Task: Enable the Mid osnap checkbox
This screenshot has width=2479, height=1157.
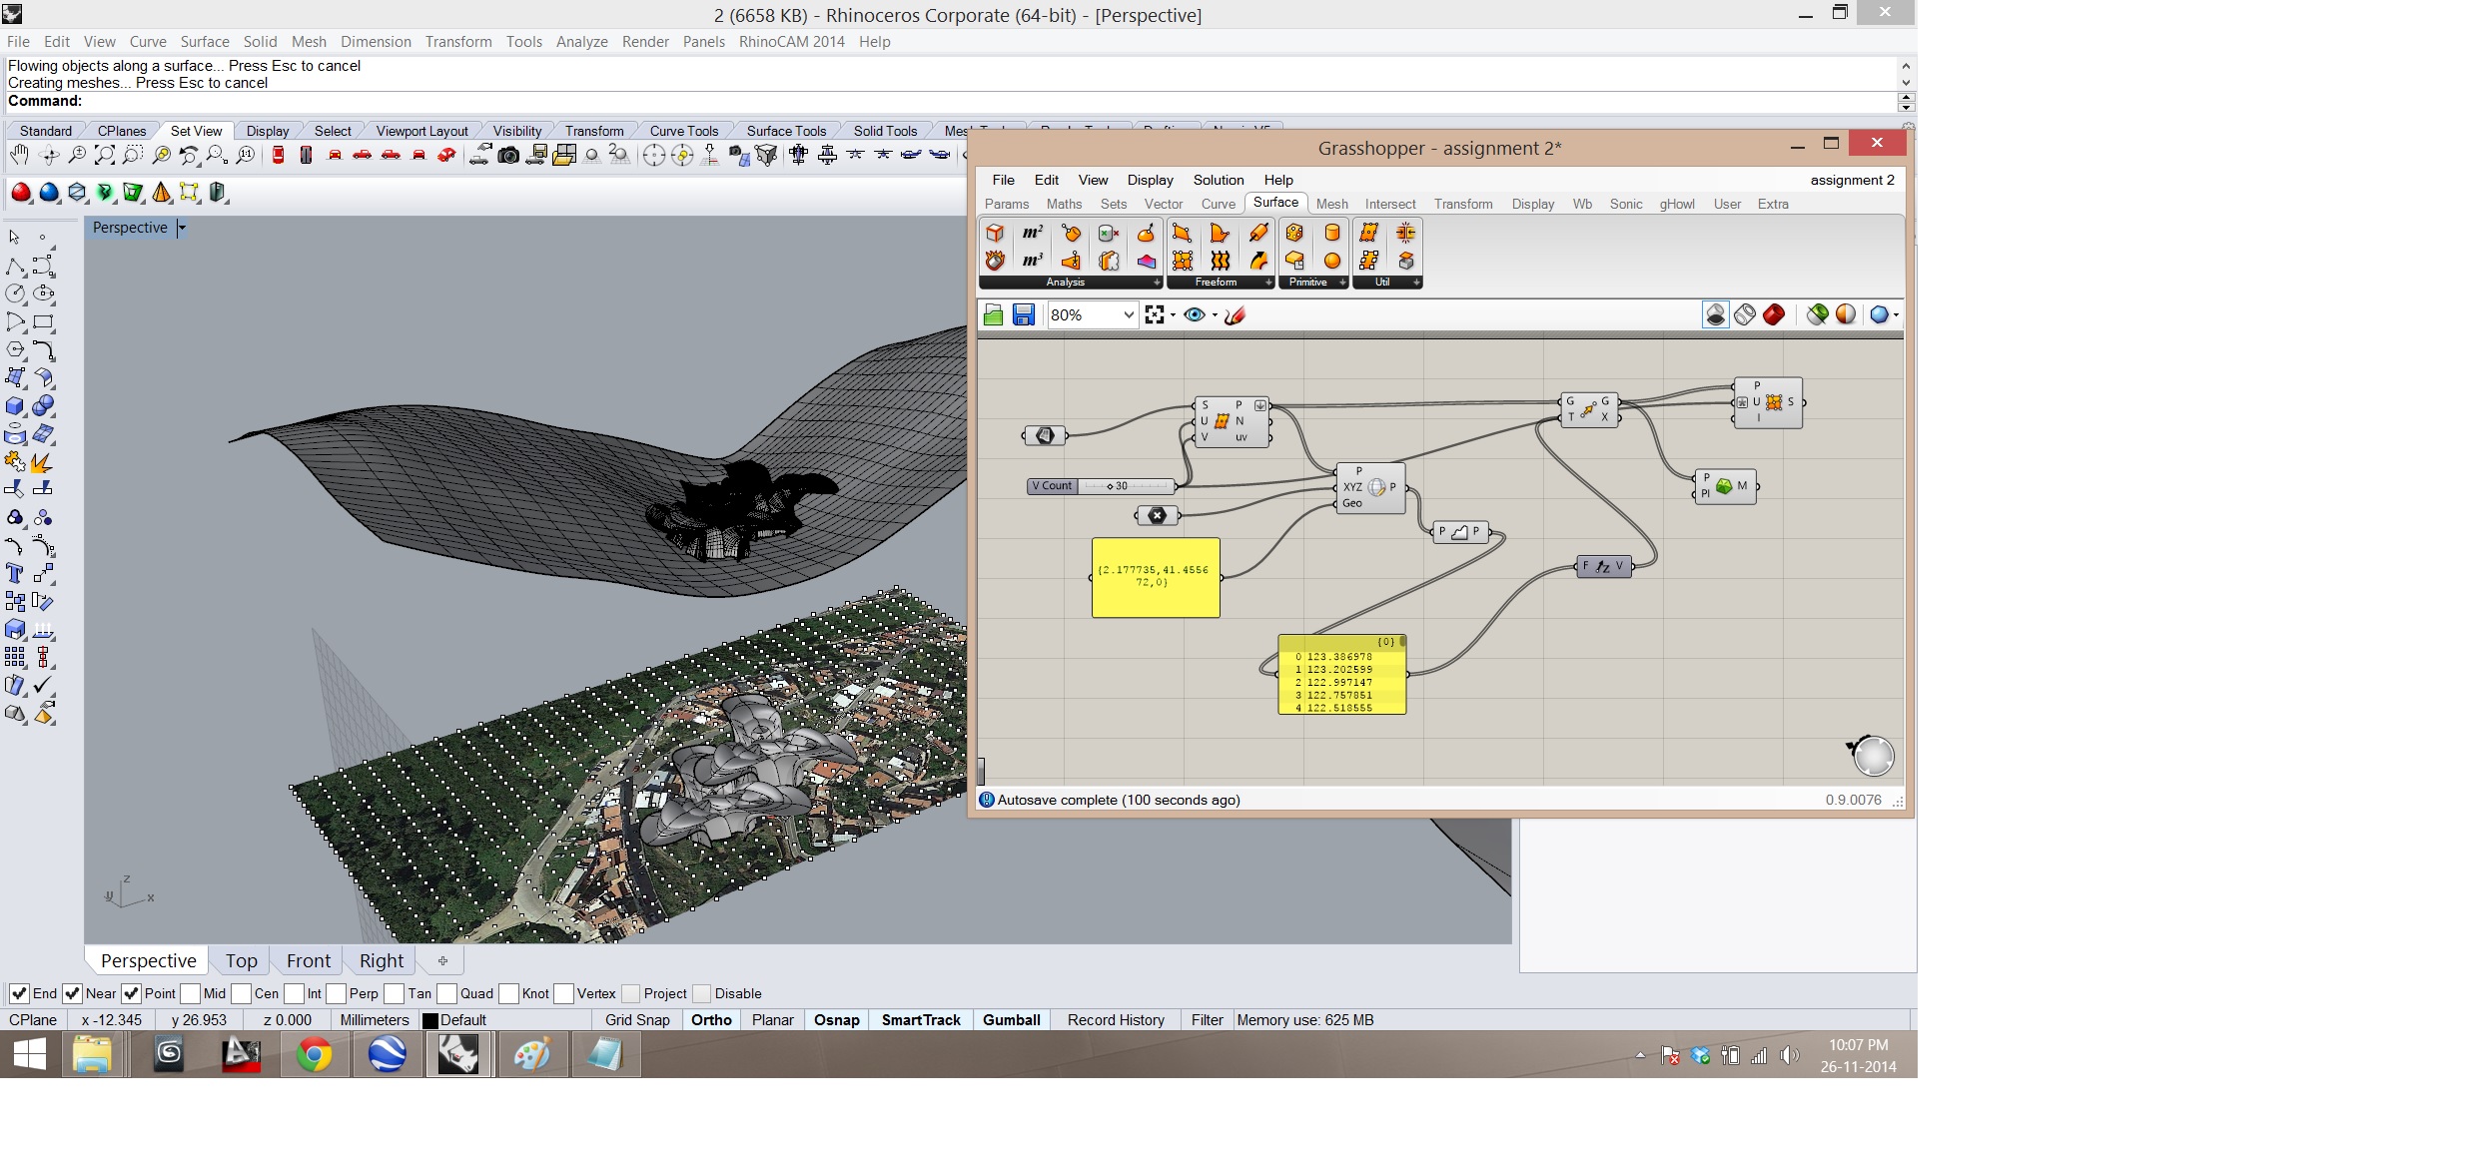Action: 190,993
